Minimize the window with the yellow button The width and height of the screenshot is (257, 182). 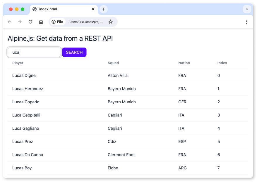[17, 9]
